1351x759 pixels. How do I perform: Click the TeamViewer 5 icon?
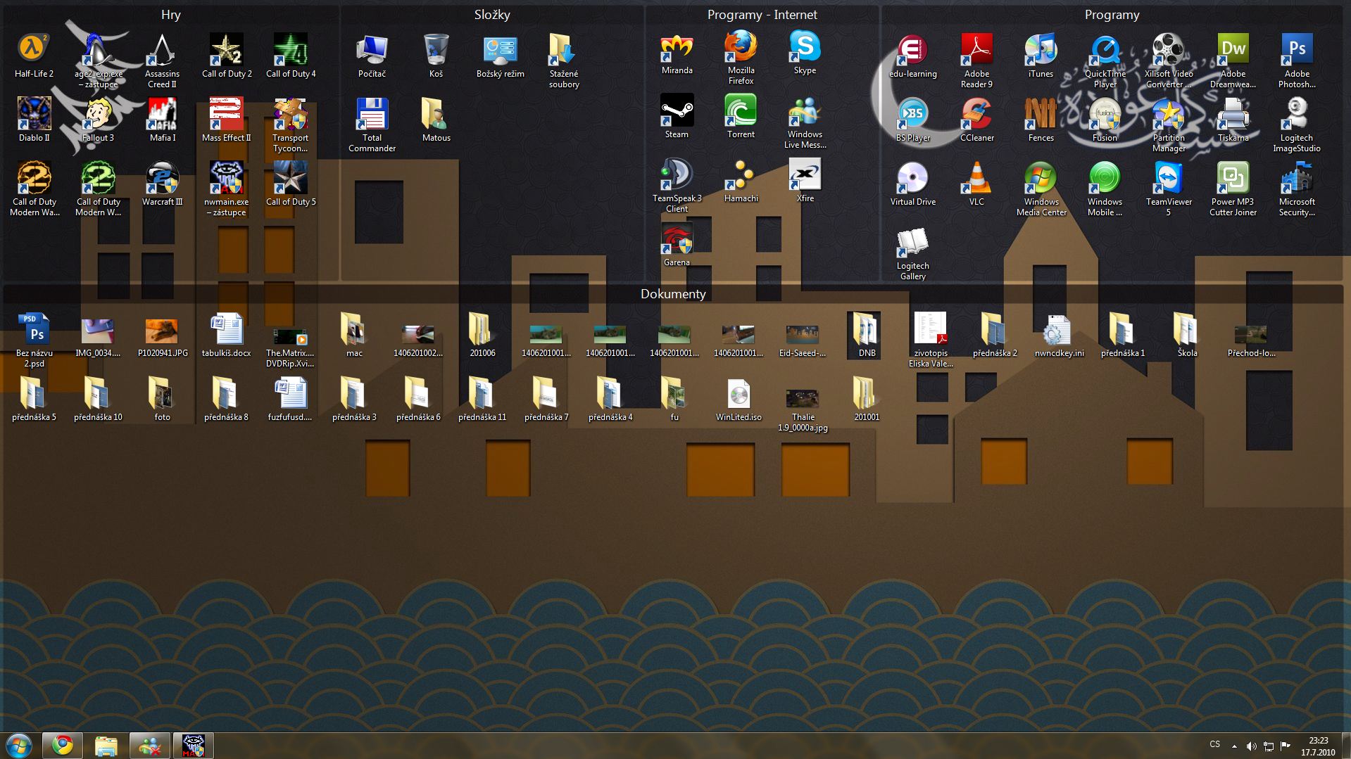pos(1169,178)
